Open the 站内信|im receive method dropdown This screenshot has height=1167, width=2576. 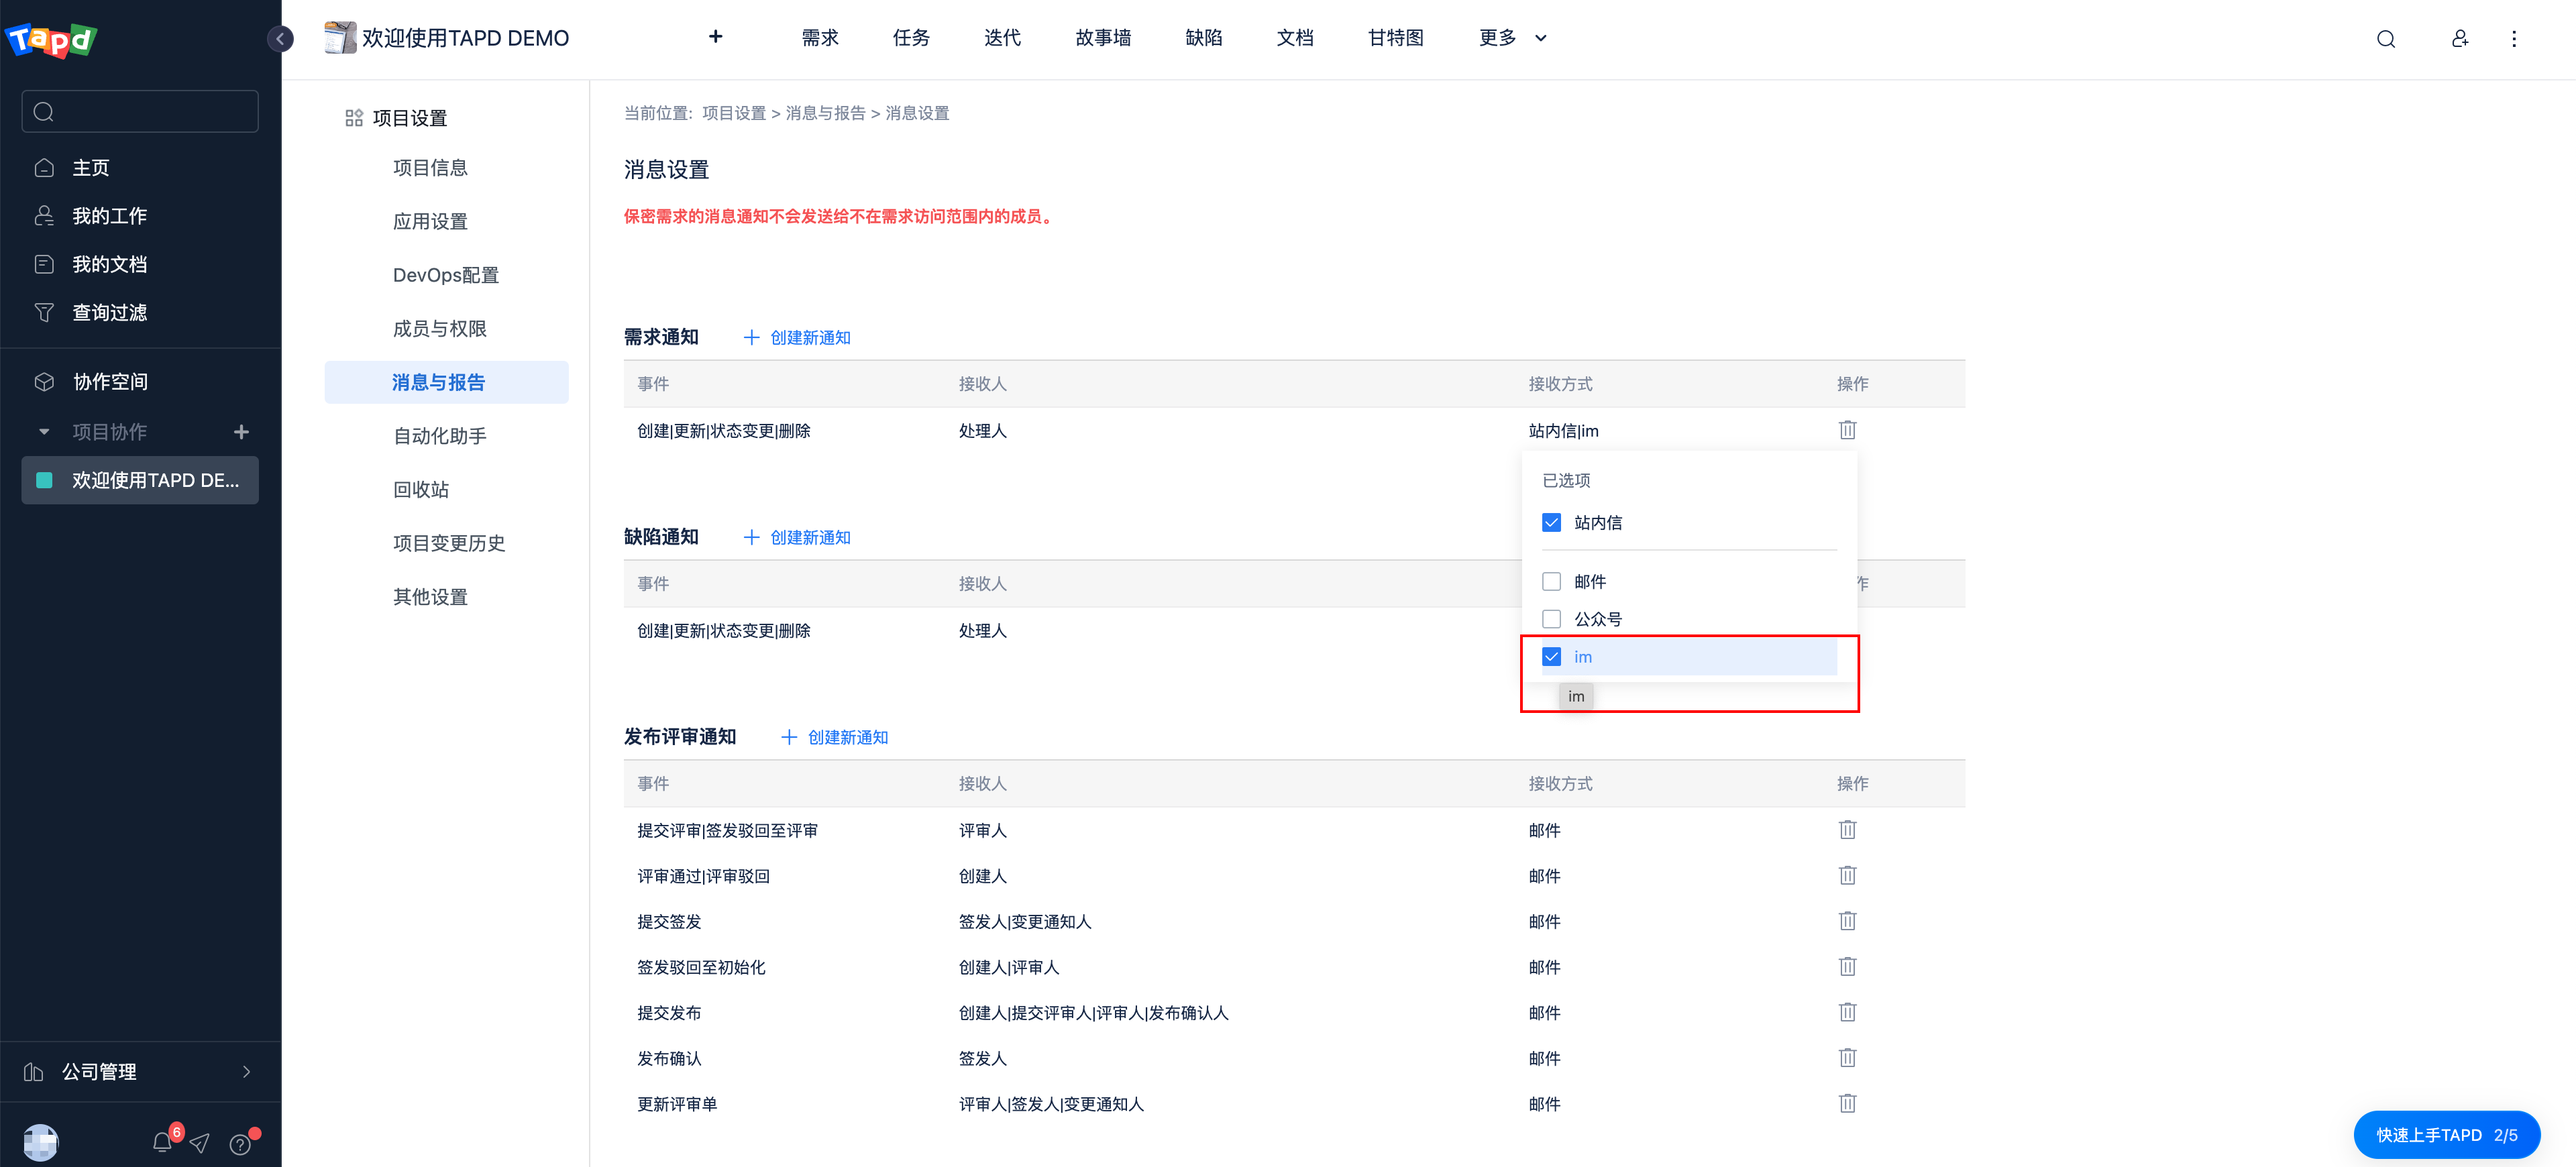point(1563,431)
